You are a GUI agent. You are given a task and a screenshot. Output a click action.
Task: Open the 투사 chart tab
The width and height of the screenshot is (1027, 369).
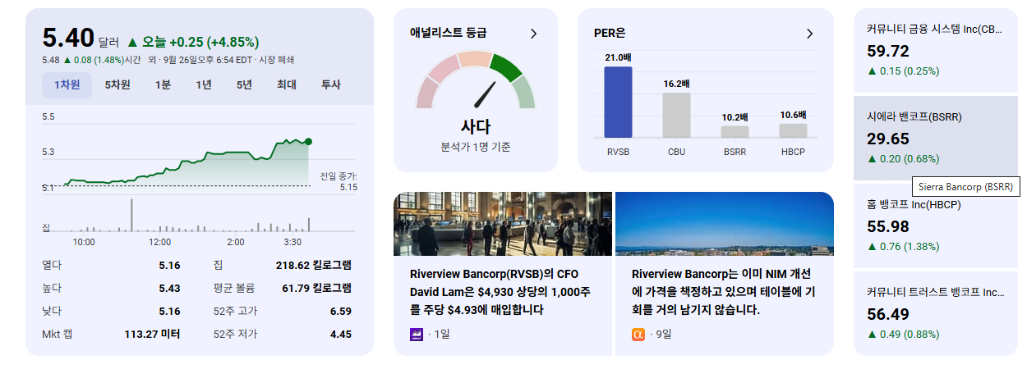click(x=331, y=84)
